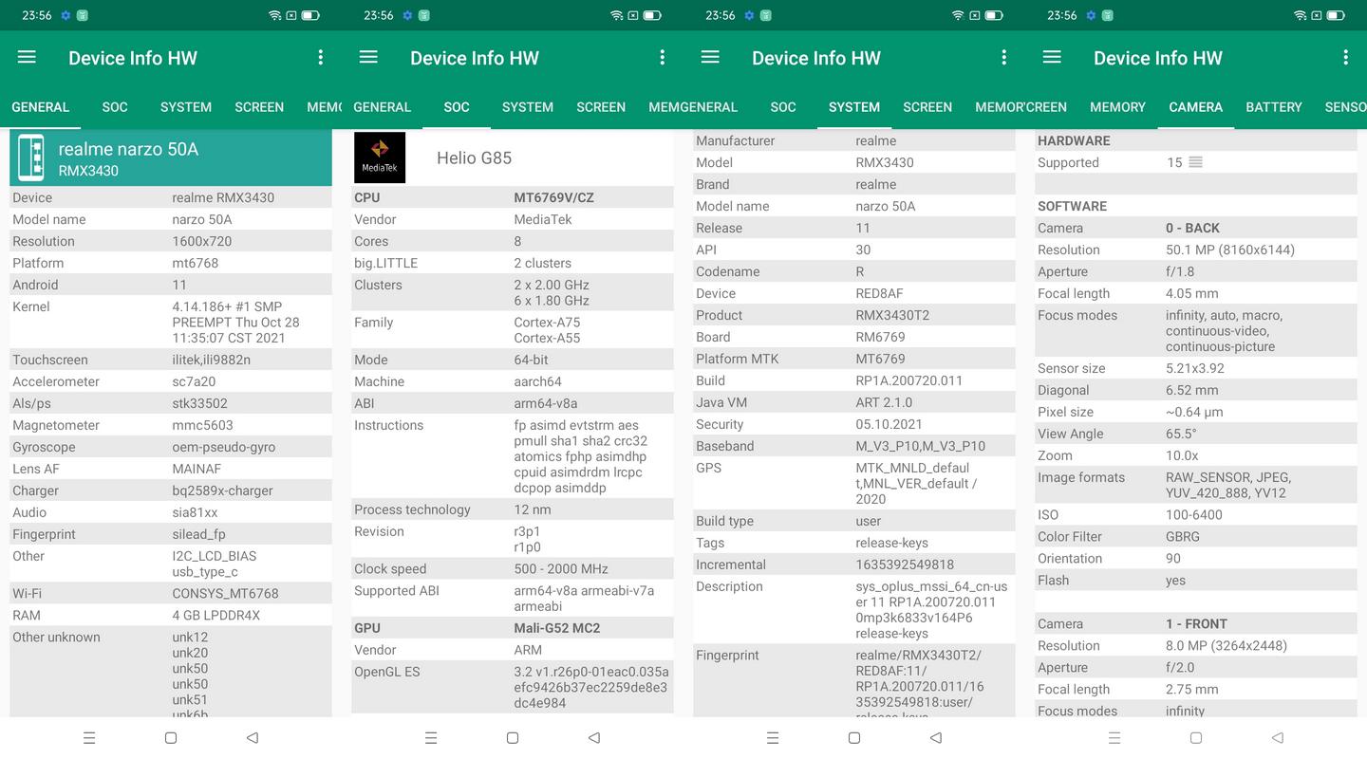This screenshot has height=759, width=1367.
Task: Tap the MediaTek logo beside Helio G85
Action: click(x=380, y=157)
